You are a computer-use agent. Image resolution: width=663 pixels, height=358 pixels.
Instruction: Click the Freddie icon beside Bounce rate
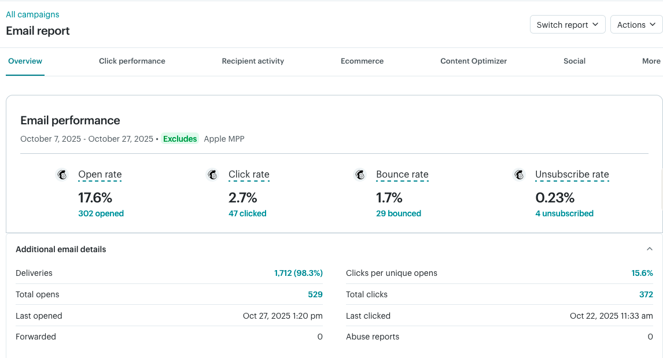tap(360, 174)
